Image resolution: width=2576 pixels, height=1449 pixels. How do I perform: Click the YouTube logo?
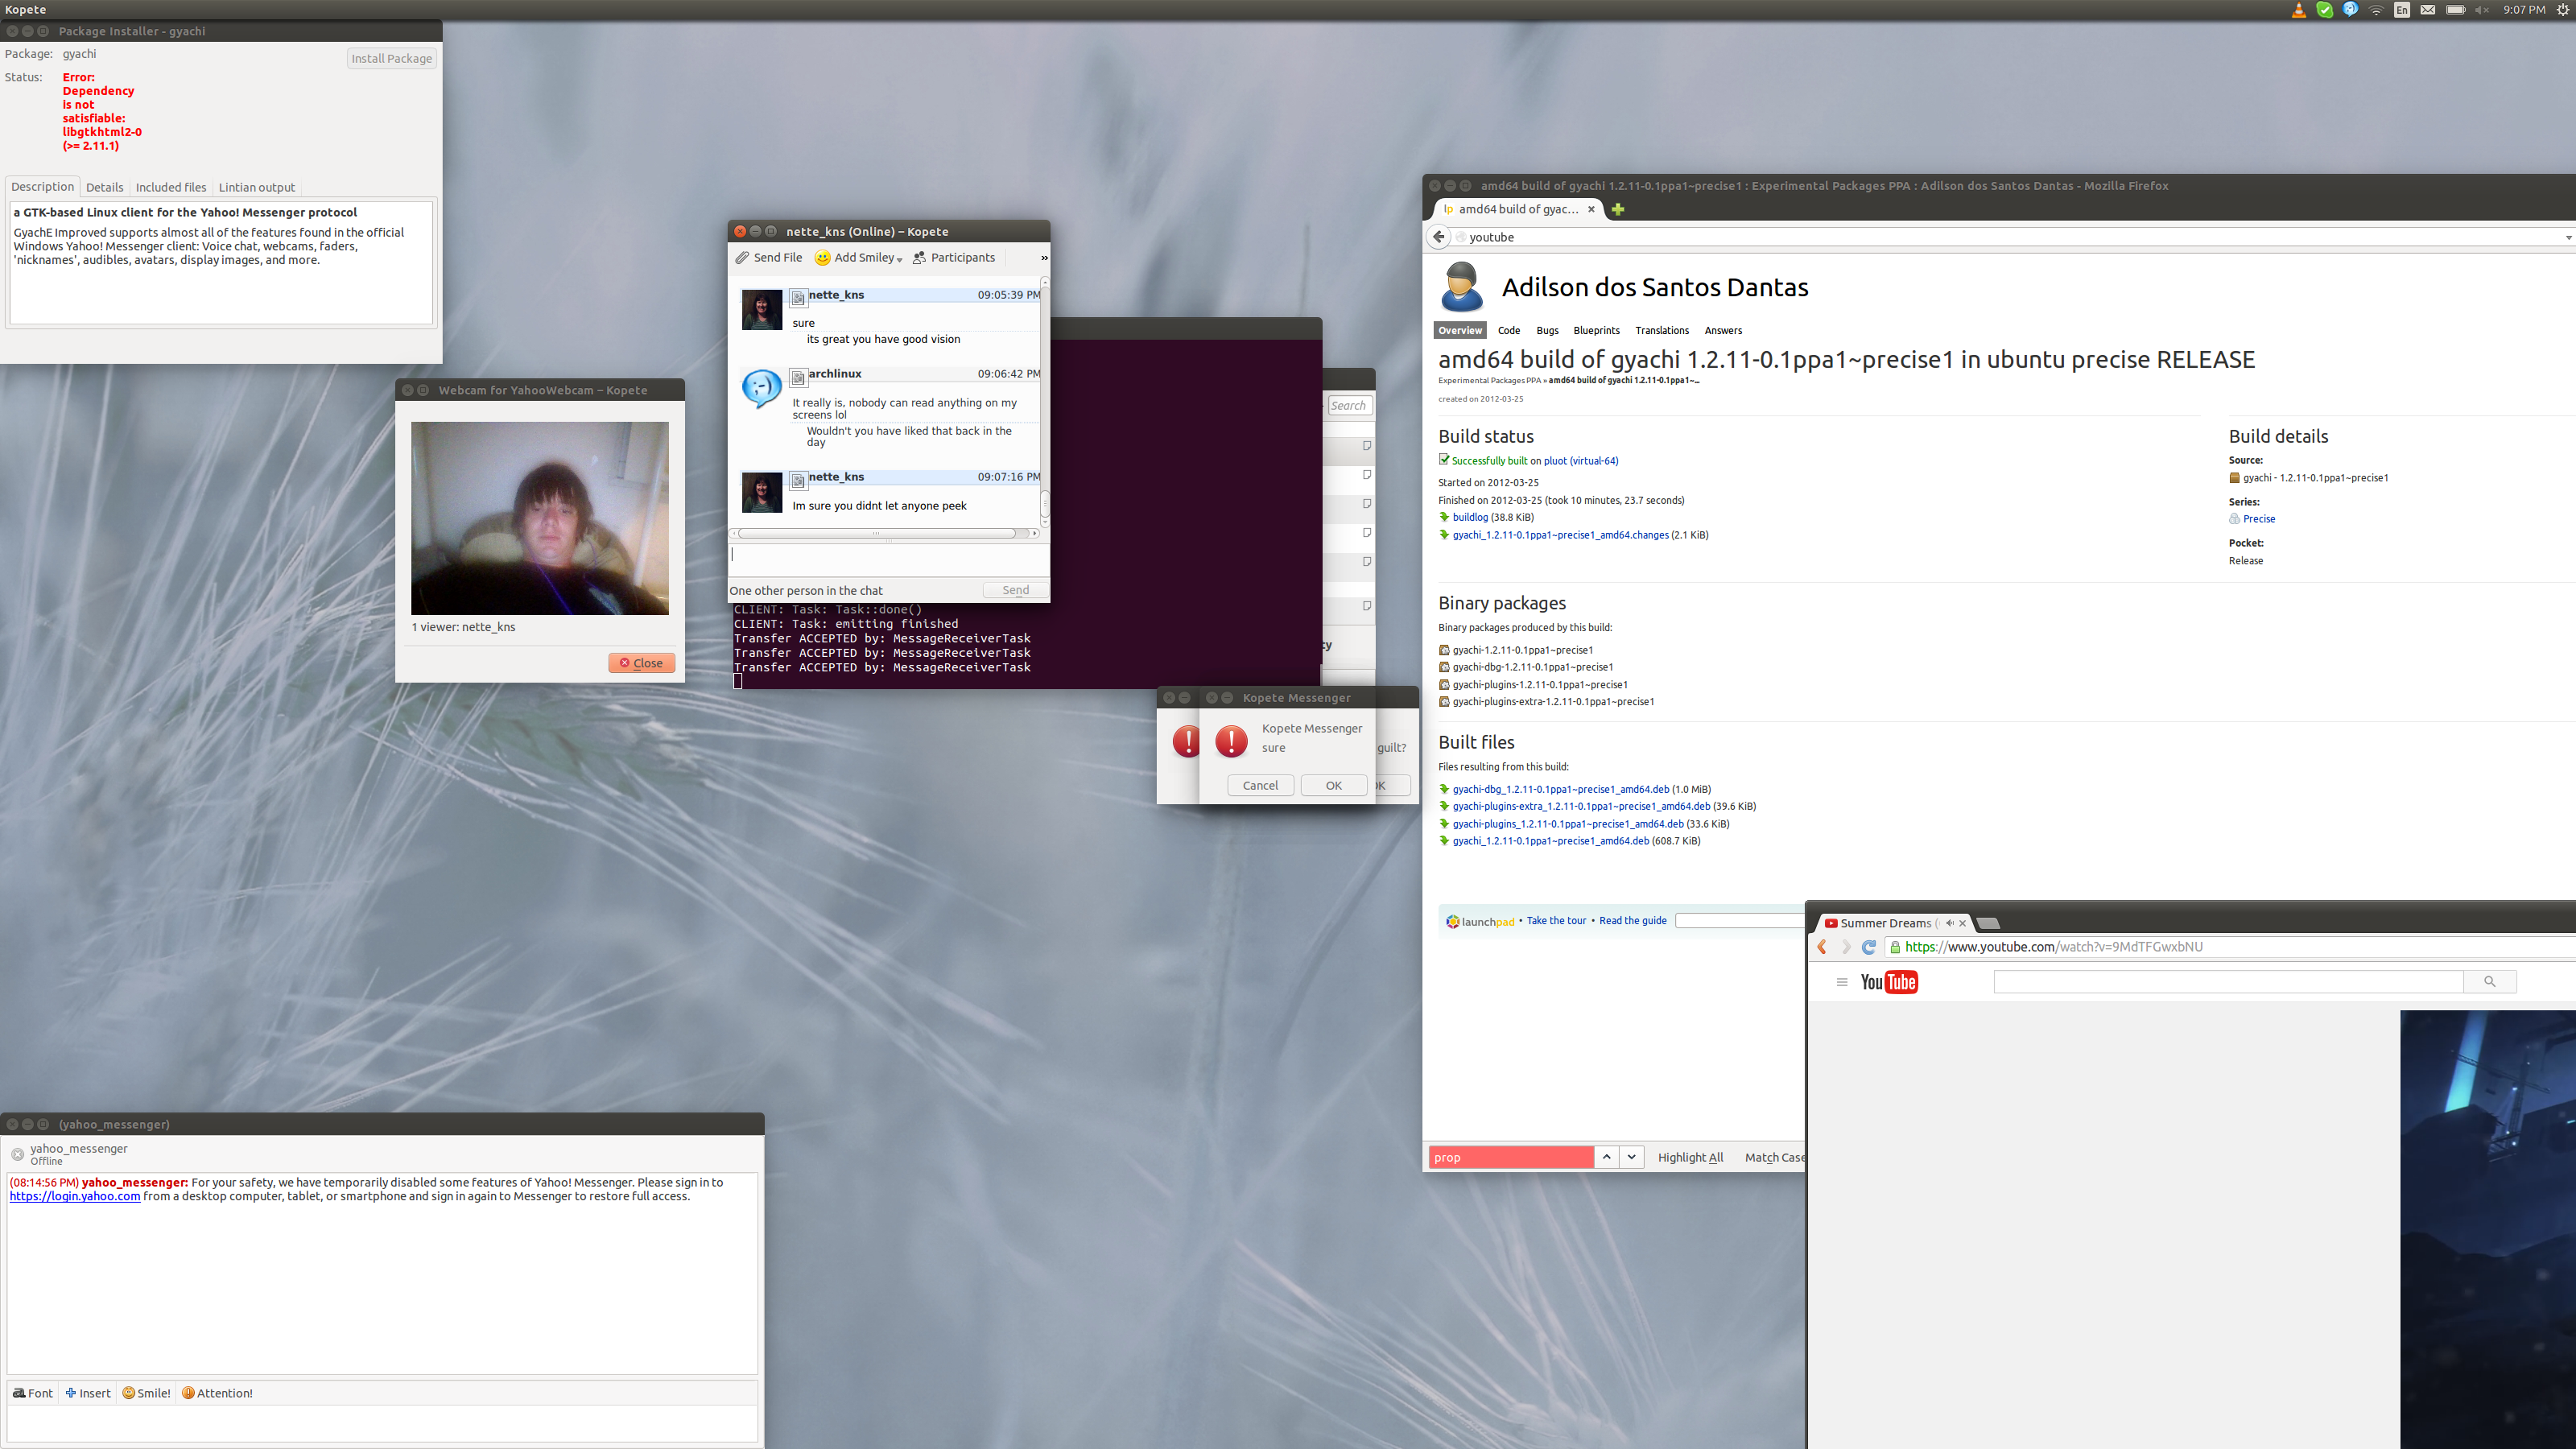pos(1889,982)
